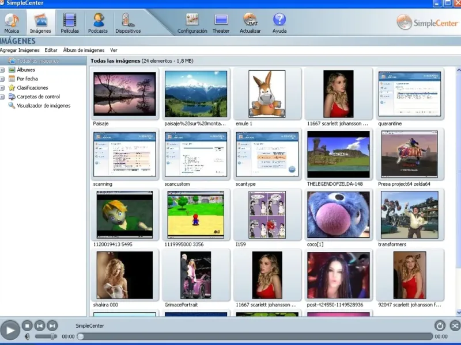Toggle the repeat playback button
Image resolution: width=461 pixels, height=345 pixels.
440,325
